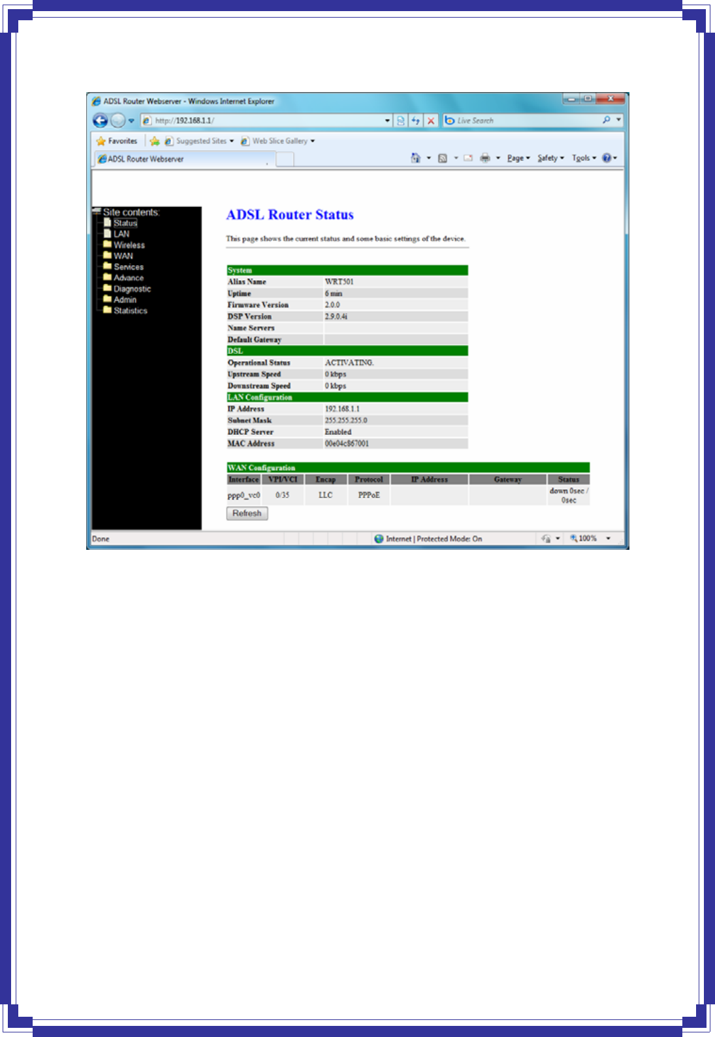Open the Page menu
This screenshot has width=715, height=1037.
click(518, 158)
